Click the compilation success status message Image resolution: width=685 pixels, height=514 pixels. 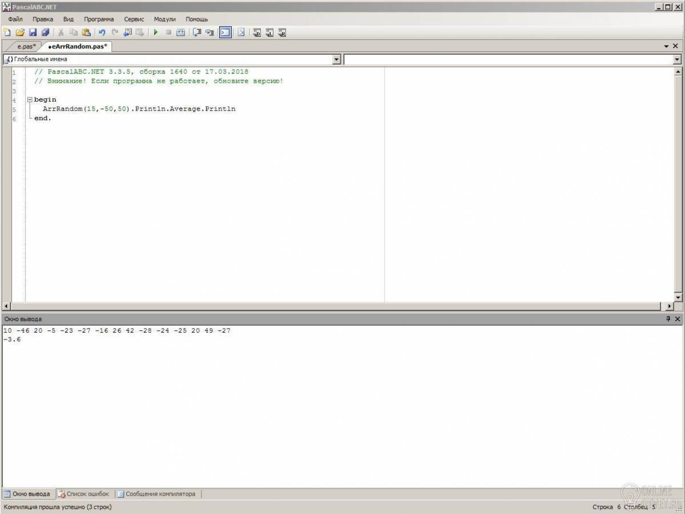tap(58, 507)
